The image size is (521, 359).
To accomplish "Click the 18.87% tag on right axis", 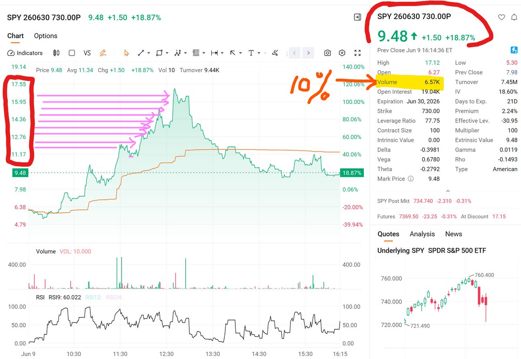I will (x=352, y=173).
